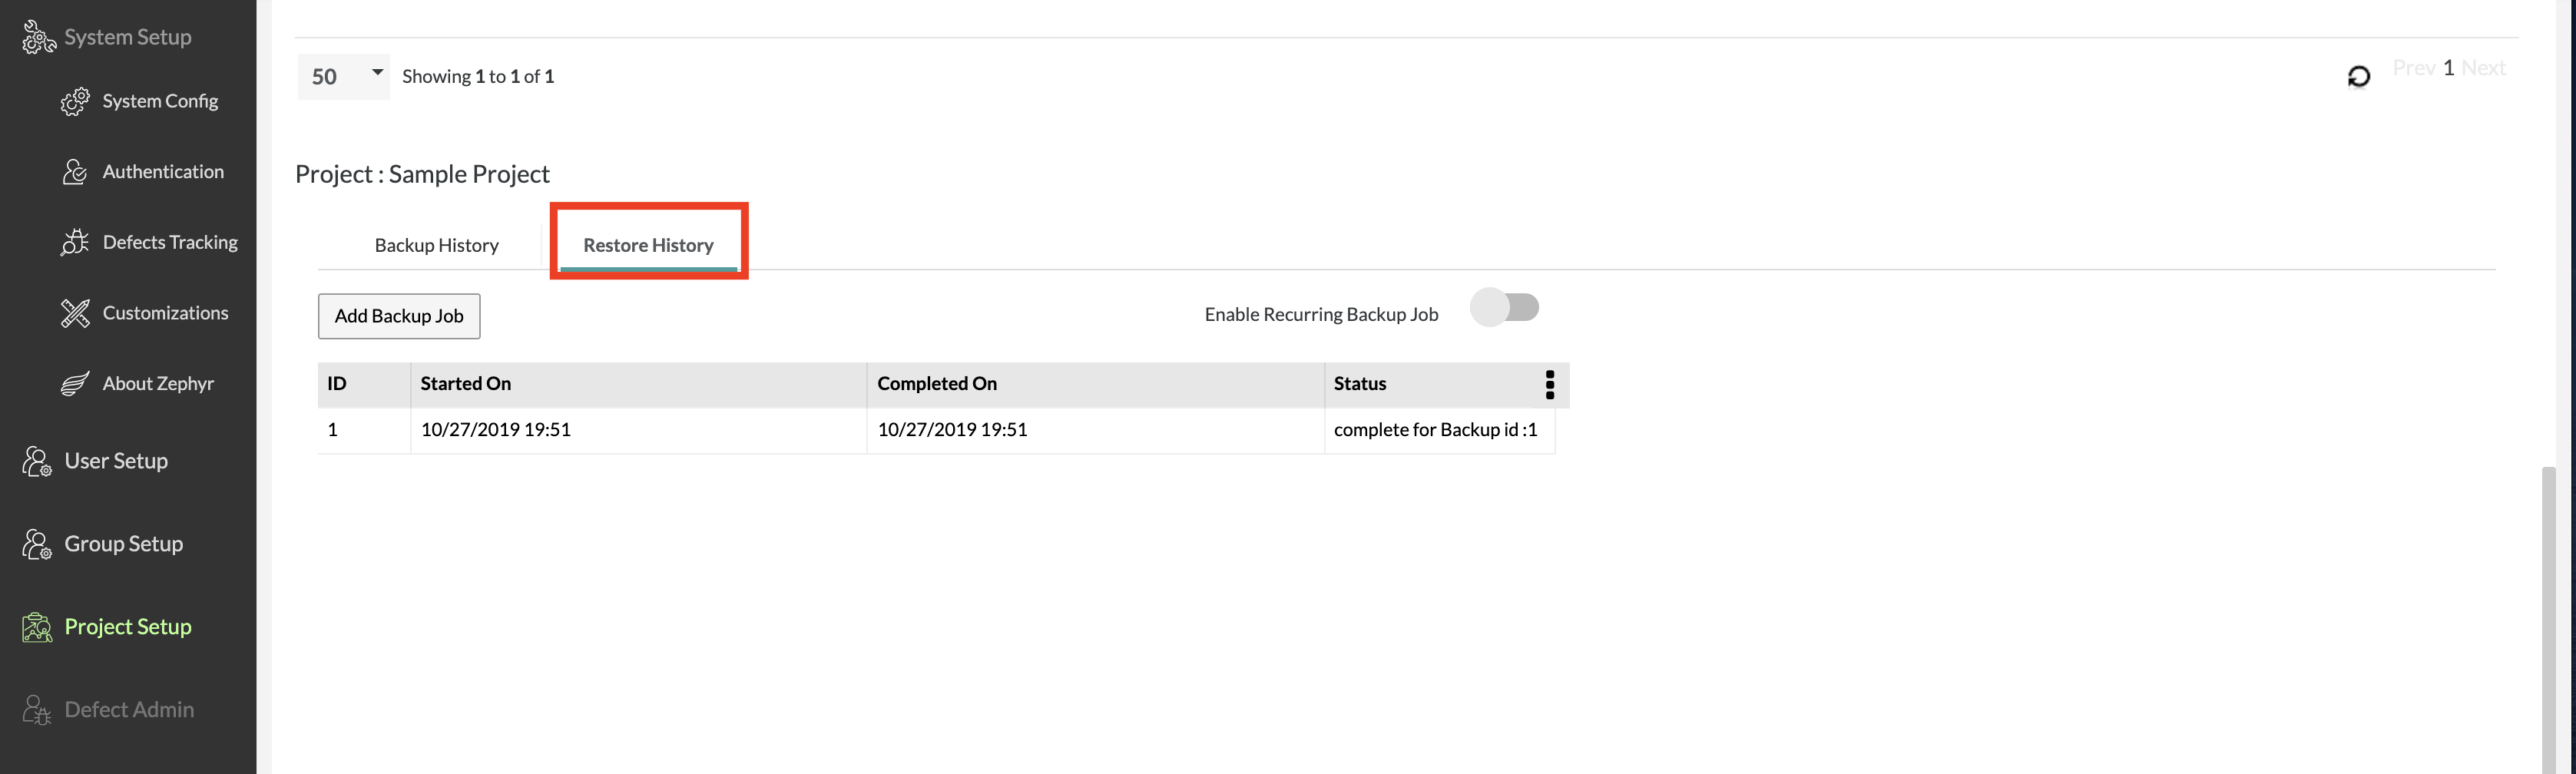This screenshot has height=774, width=2576.
Task: Switch to the Backup History tab
Action: coord(436,246)
